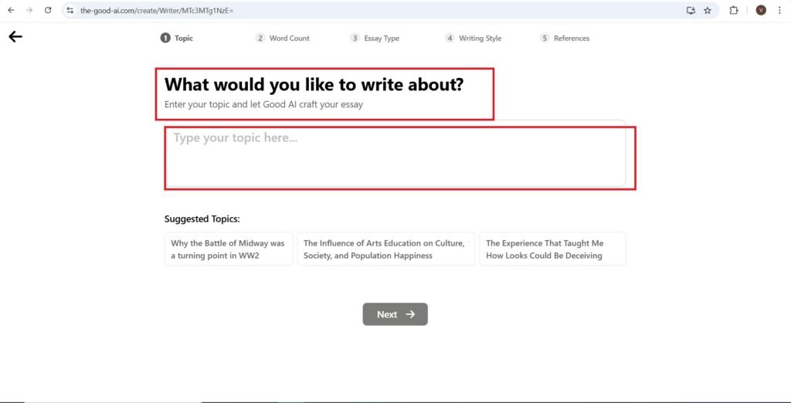Choose the Arts Education suggested topic
Viewport: 791px width, 403px height.
tap(386, 249)
